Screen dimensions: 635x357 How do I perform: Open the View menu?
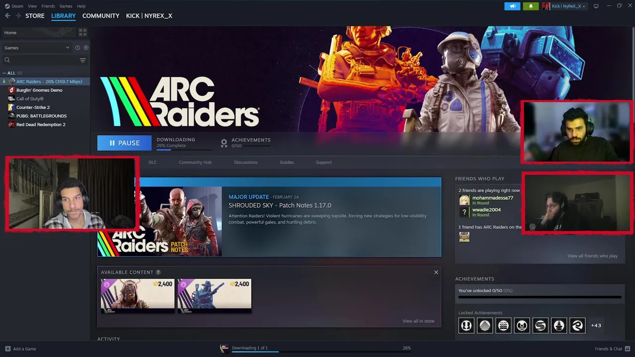[32, 6]
